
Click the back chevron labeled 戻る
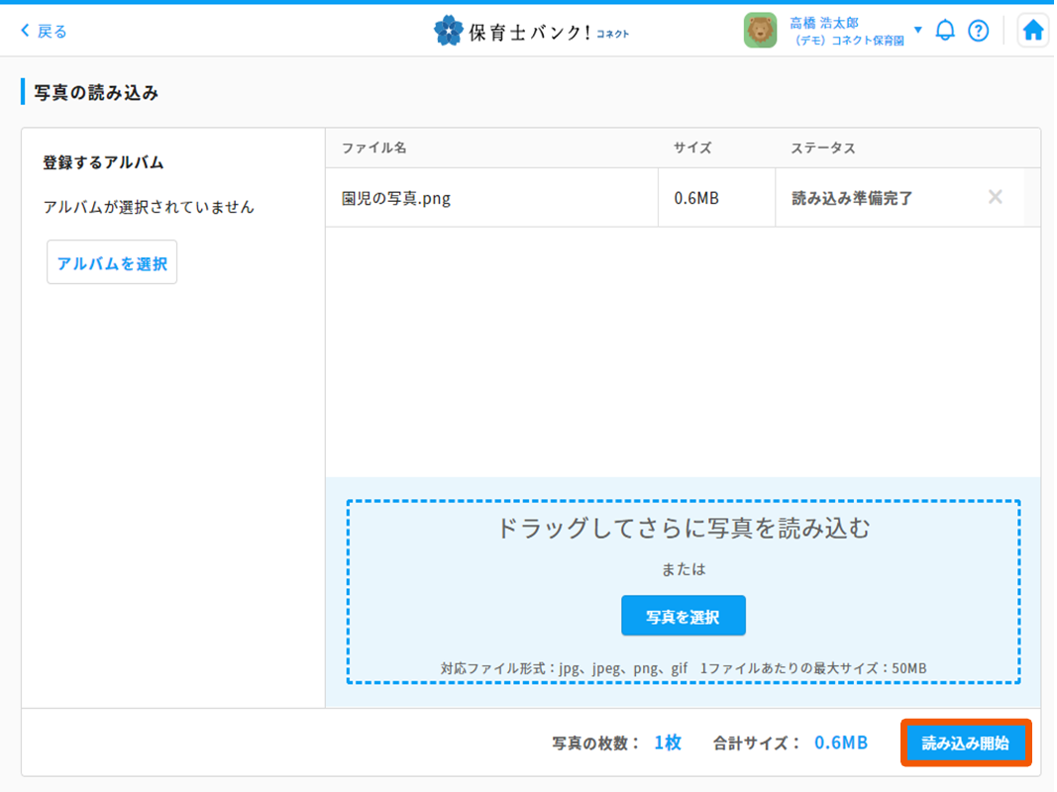(44, 31)
